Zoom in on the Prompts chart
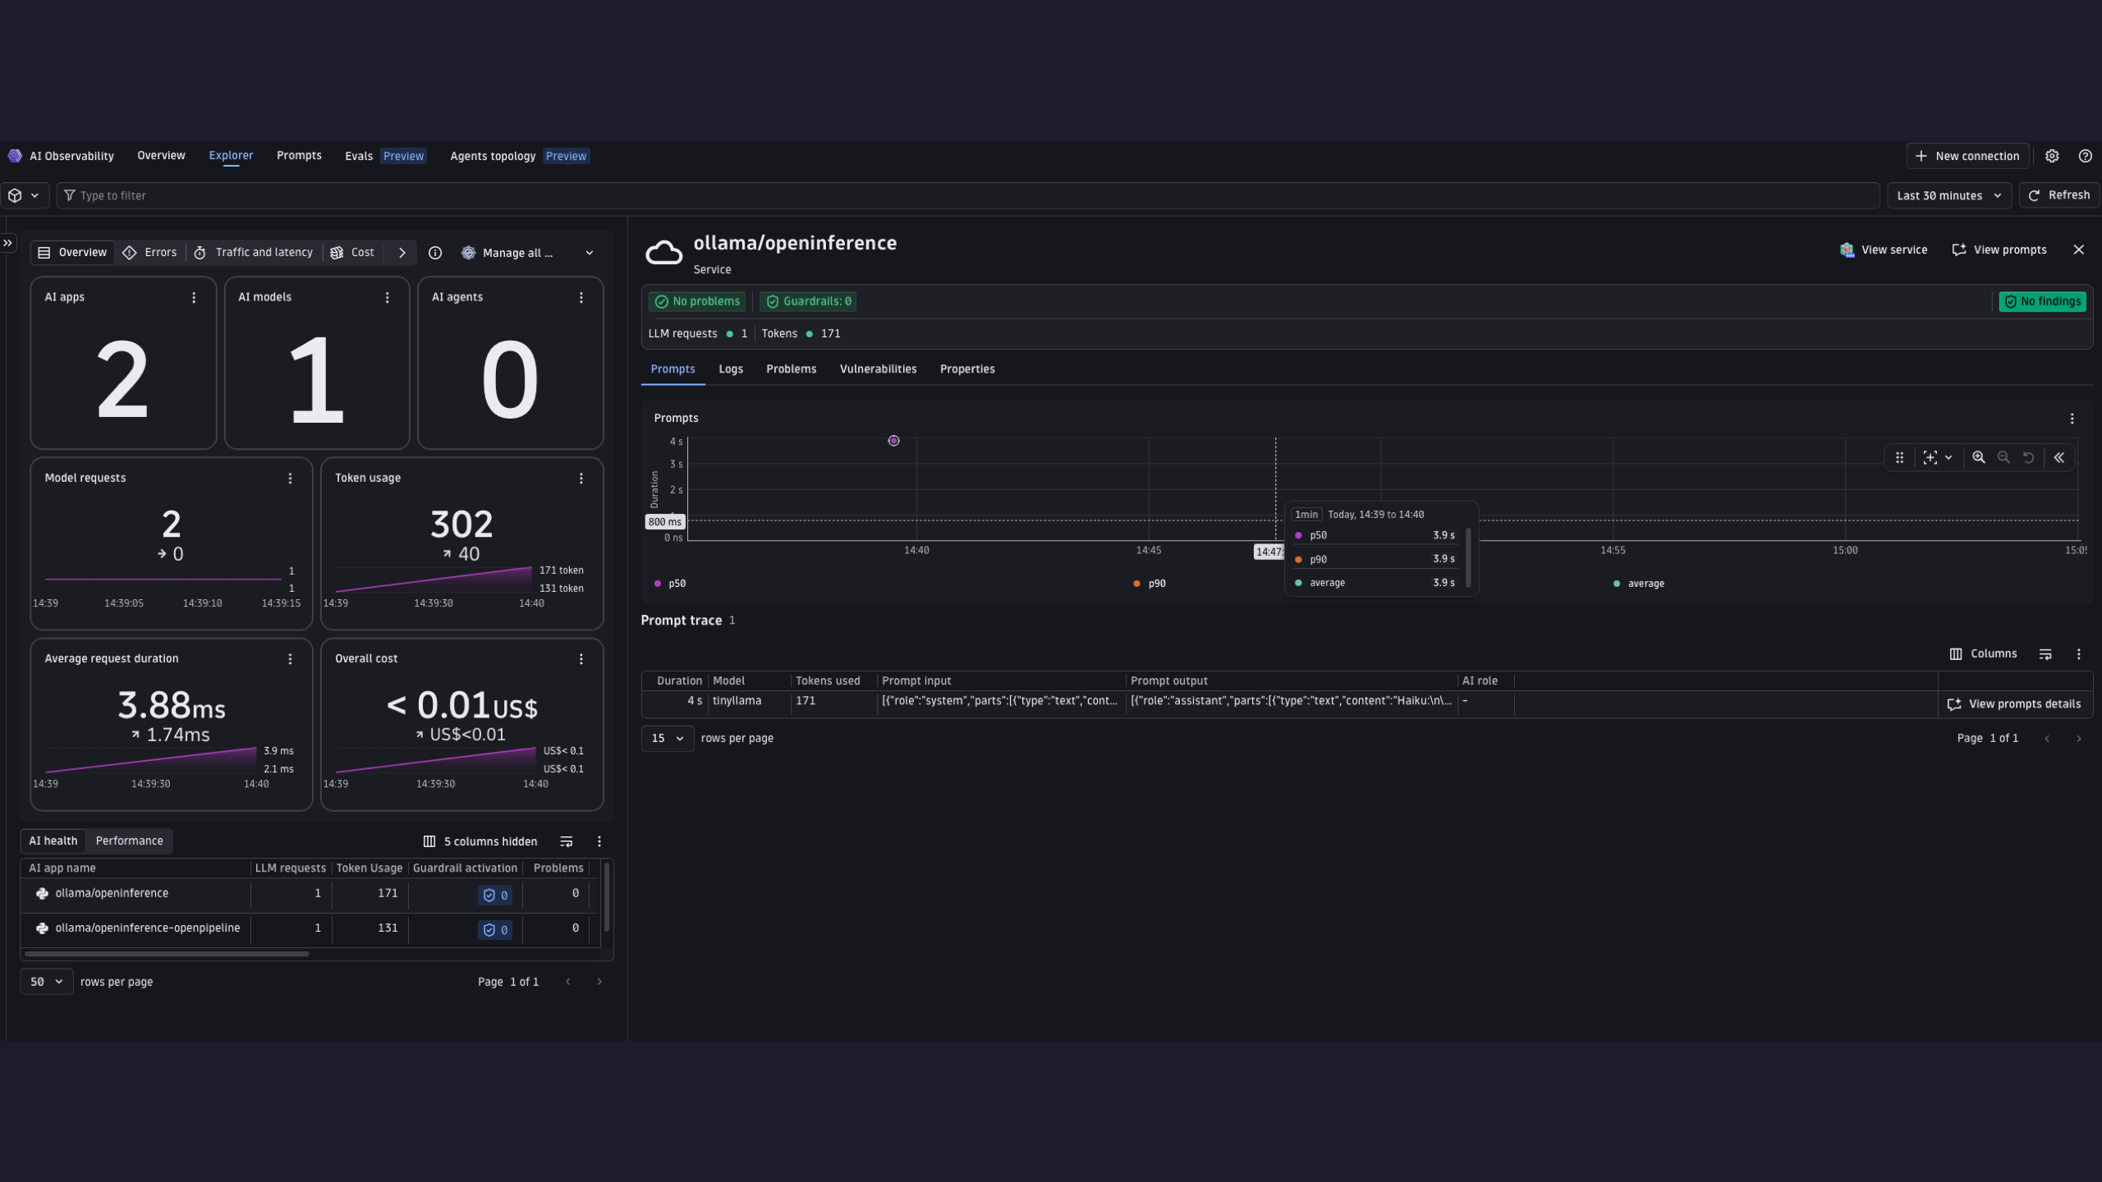The width and height of the screenshot is (2102, 1182). pos(1979,458)
